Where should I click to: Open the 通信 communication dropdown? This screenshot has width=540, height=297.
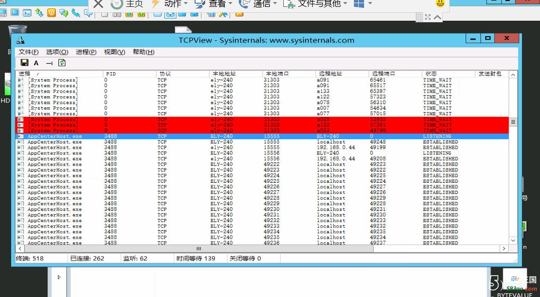[258, 4]
